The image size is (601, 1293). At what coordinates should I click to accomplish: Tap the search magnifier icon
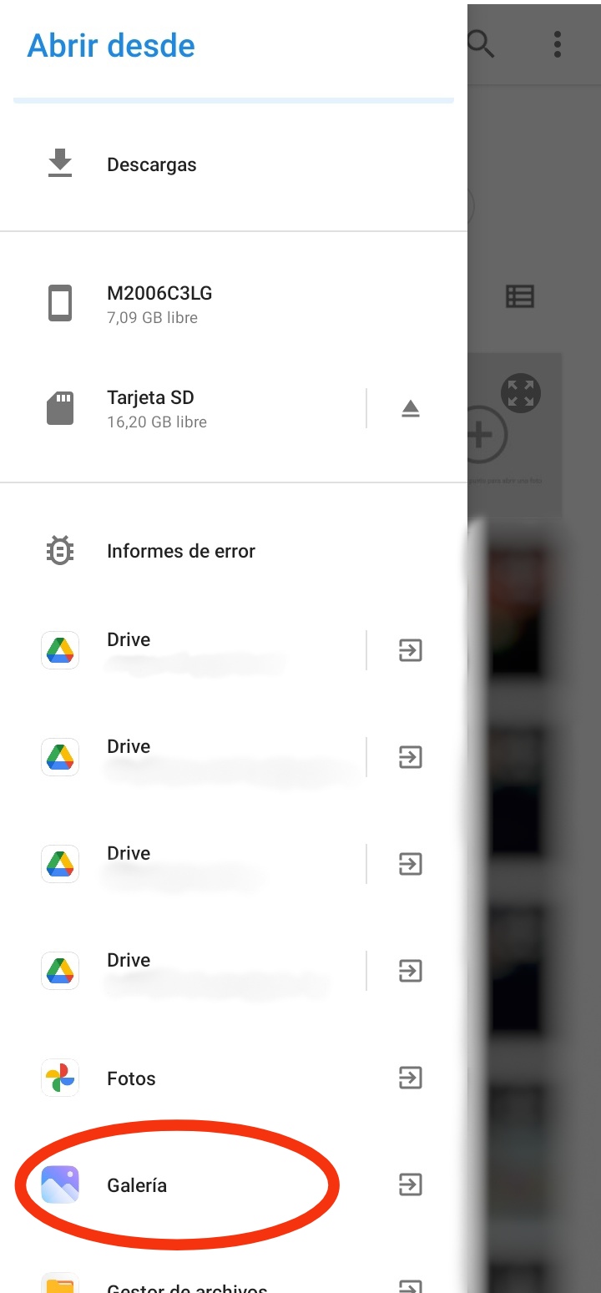pyautogui.click(x=482, y=44)
